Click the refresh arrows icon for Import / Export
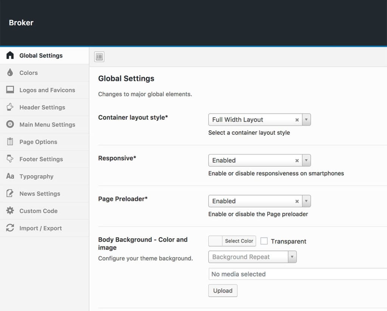 point(10,228)
